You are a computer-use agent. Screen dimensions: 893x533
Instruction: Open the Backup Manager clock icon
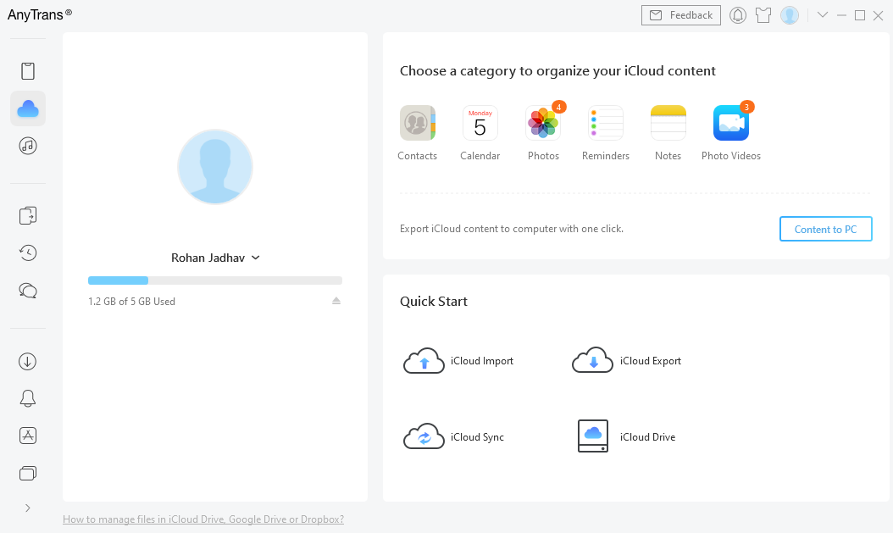28,253
